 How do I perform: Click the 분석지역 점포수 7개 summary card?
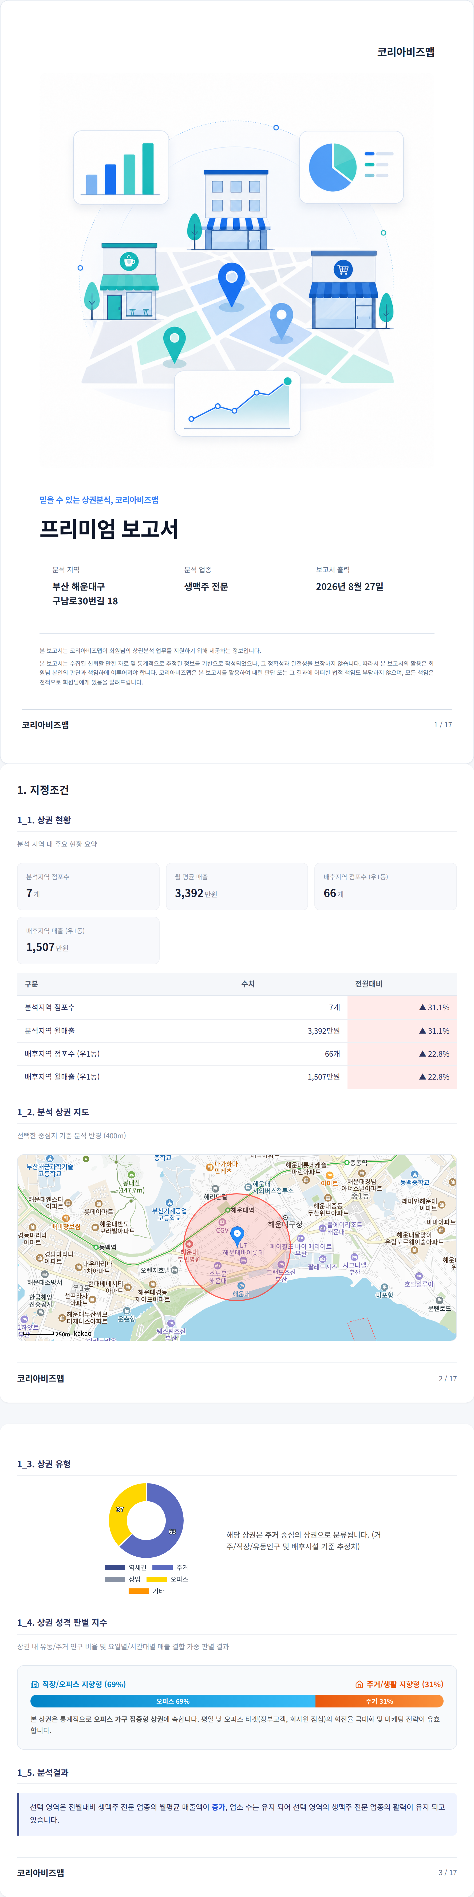click(x=88, y=886)
